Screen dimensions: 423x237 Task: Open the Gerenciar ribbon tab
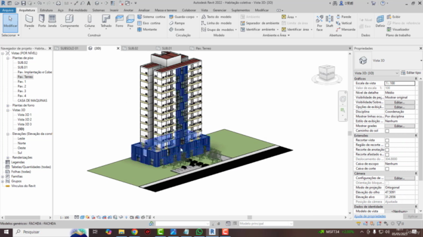[219, 11]
